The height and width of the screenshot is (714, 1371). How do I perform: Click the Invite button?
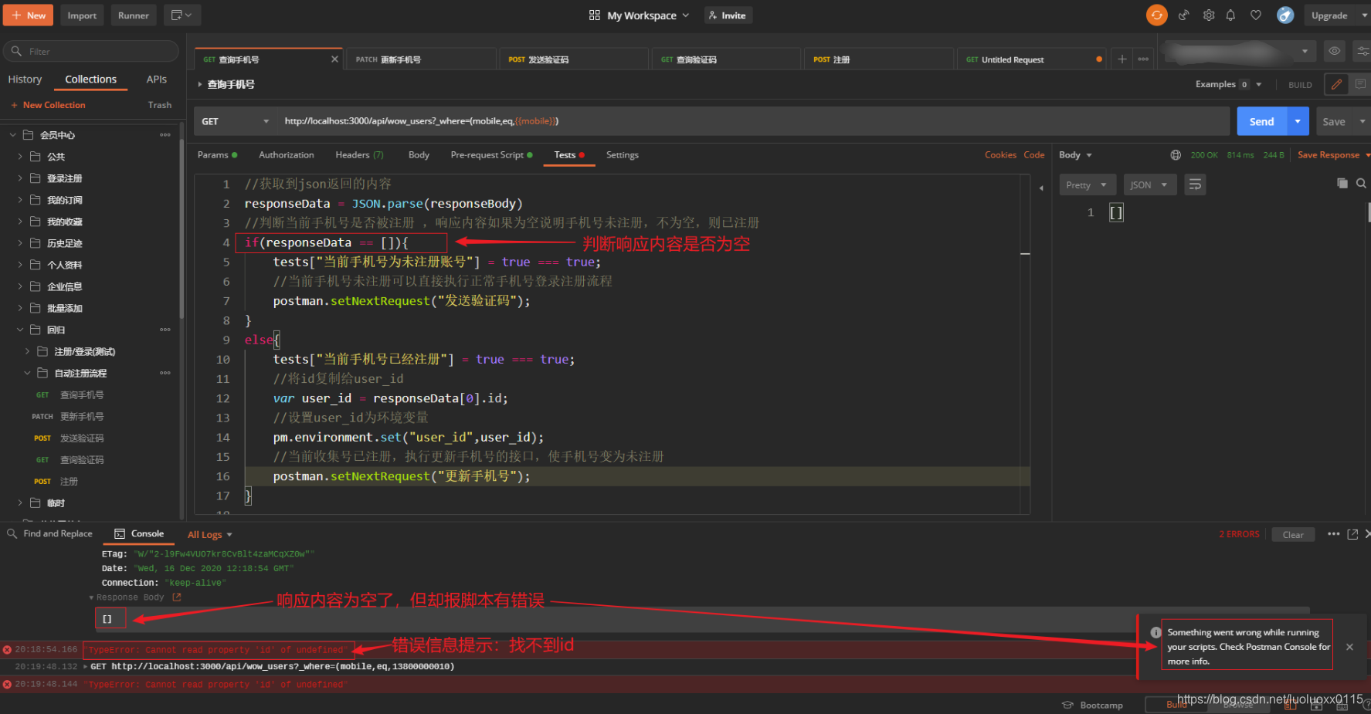727,15
